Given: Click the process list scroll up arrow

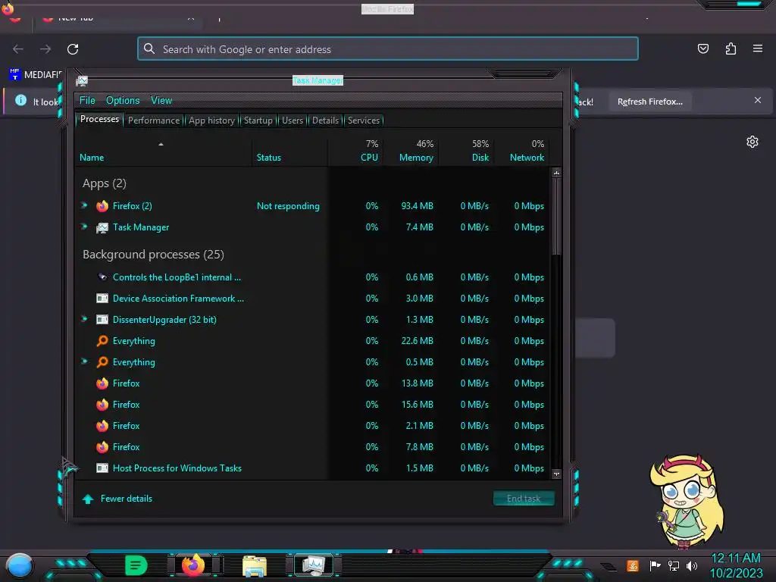Looking at the screenshot, I should tap(556, 174).
